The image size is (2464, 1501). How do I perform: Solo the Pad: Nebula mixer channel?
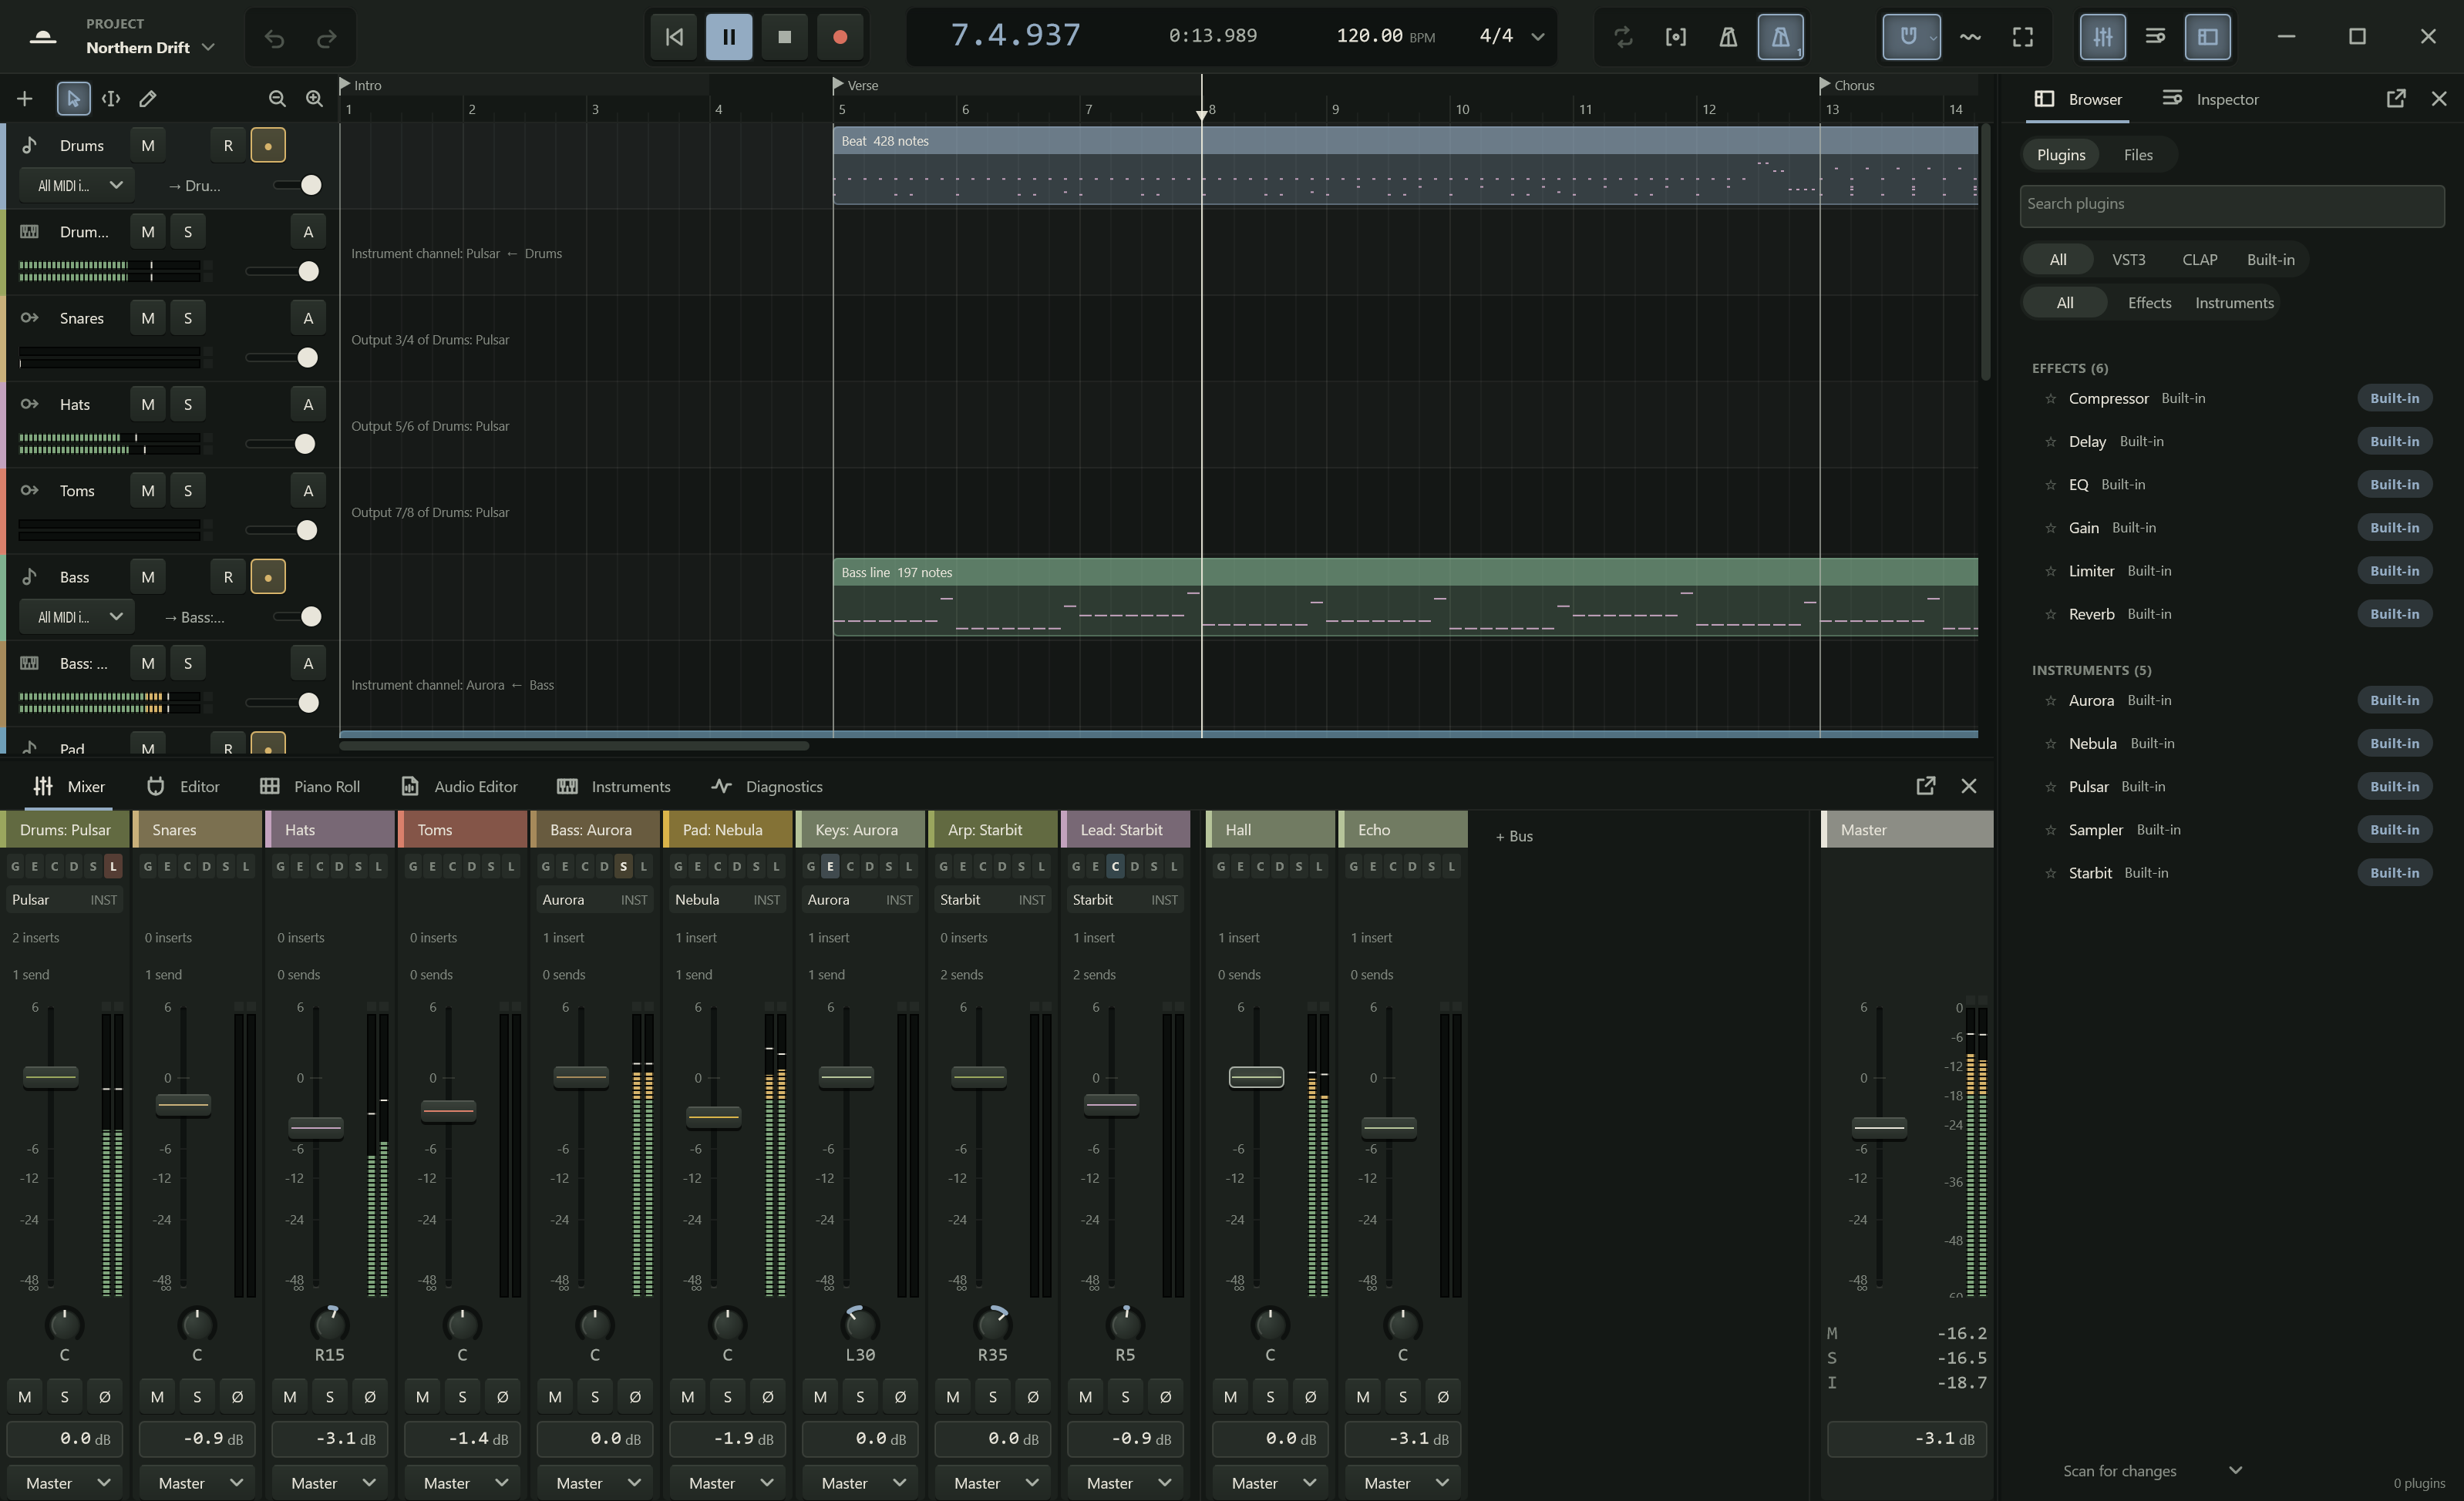tap(727, 1396)
